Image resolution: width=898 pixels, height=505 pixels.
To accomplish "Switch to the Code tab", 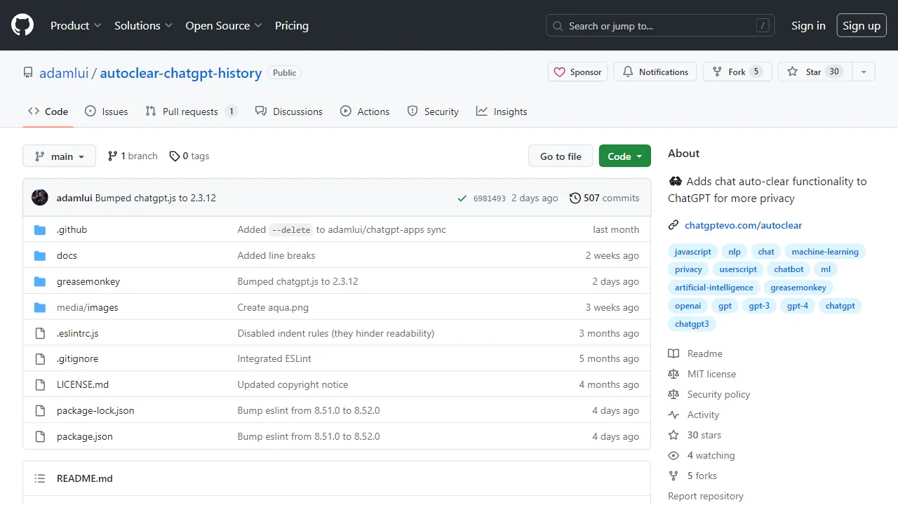I will pyautogui.click(x=48, y=112).
